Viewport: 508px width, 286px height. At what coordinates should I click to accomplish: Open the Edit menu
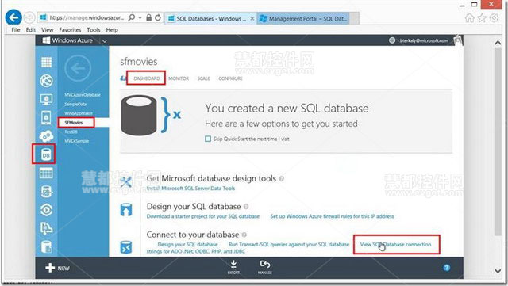(31, 30)
